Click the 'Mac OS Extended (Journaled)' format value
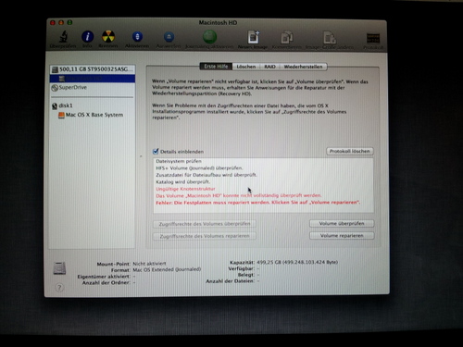 [x=167, y=269]
